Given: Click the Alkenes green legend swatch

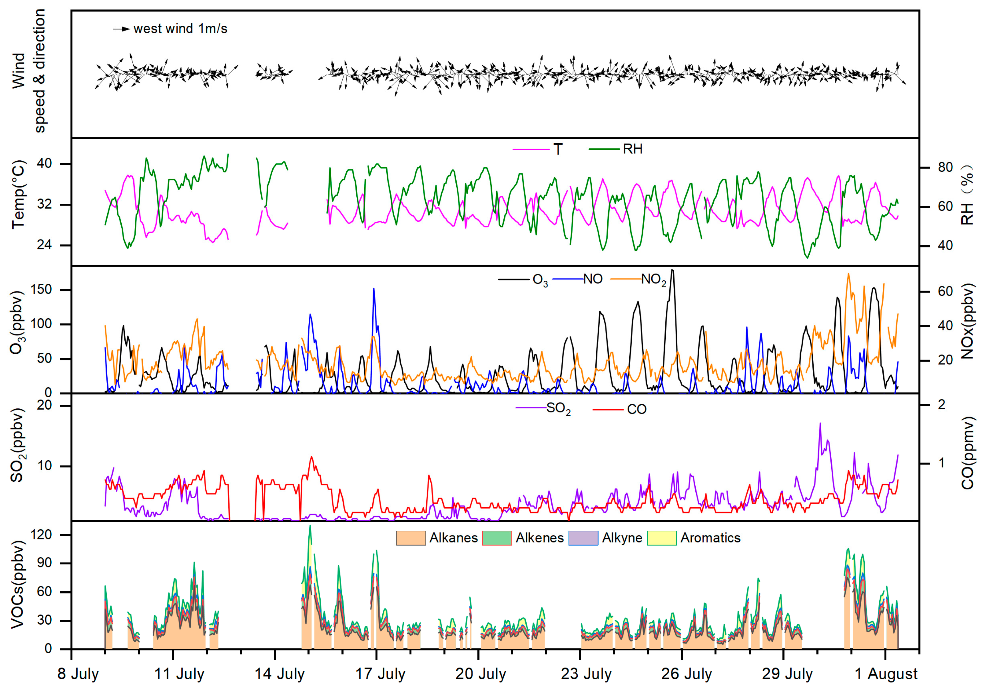Looking at the screenshot, I should (x=497, y=538).
